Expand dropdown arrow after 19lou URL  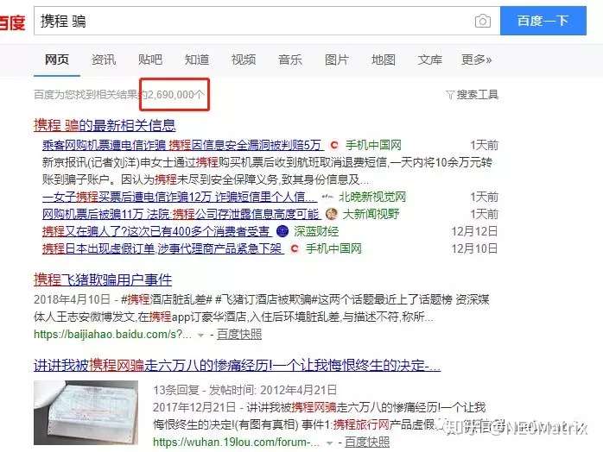(329, 443)
